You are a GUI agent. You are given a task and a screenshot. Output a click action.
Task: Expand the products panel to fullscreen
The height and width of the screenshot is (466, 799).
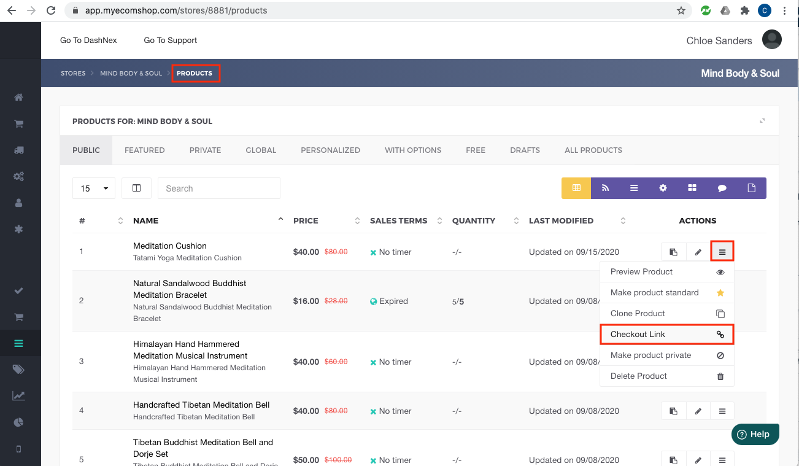(762, 121)
